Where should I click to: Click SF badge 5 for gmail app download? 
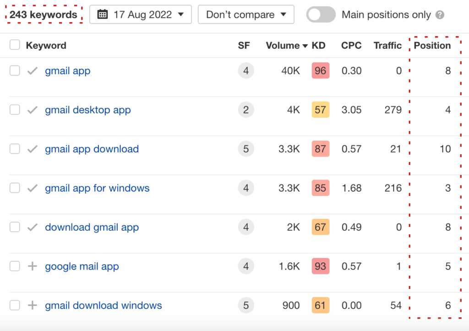coord(246,149)
